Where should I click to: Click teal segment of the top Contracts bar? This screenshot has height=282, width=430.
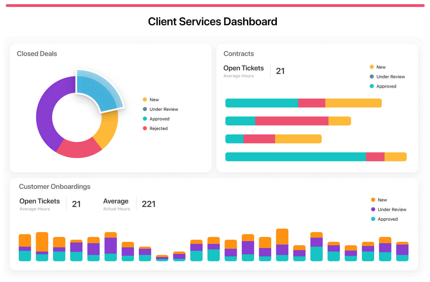coord(262,103)
